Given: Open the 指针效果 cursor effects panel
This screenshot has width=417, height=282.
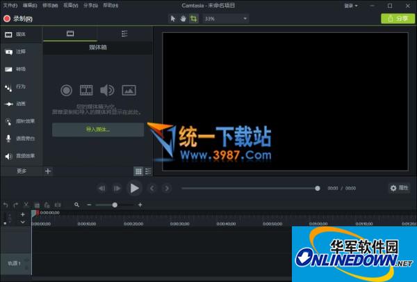Looking at the screenshot, I should 20,121.
